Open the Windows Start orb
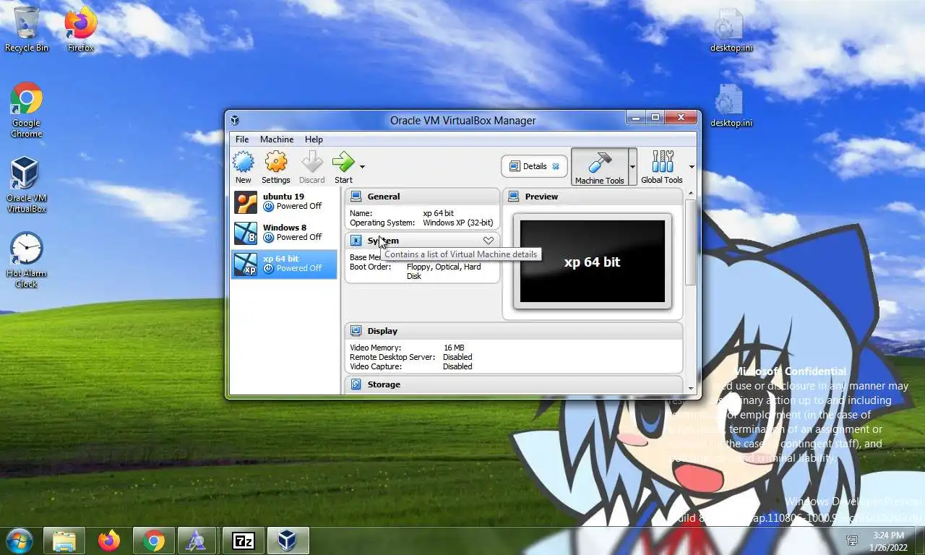Image resolution: width=925 pixels, height=555 pixels. click(x=19, y=540)
